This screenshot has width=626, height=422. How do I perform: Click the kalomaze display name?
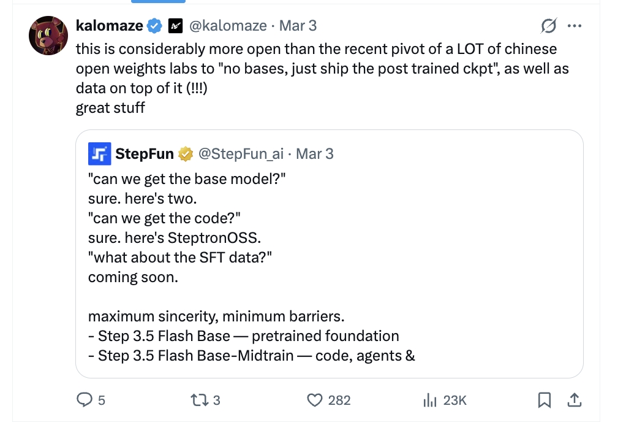pos(109,26)
